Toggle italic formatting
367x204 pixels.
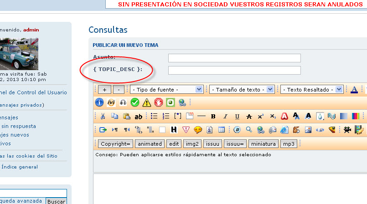pyautogui.click(x=225, y=117)
